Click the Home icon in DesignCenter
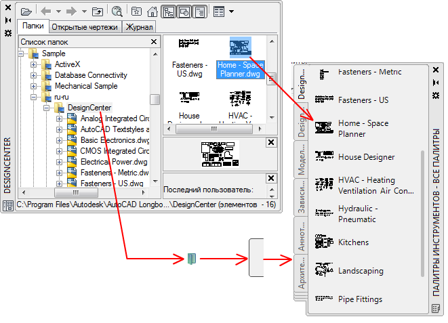This screenshot has height=323, width=448. pos(152,12)
